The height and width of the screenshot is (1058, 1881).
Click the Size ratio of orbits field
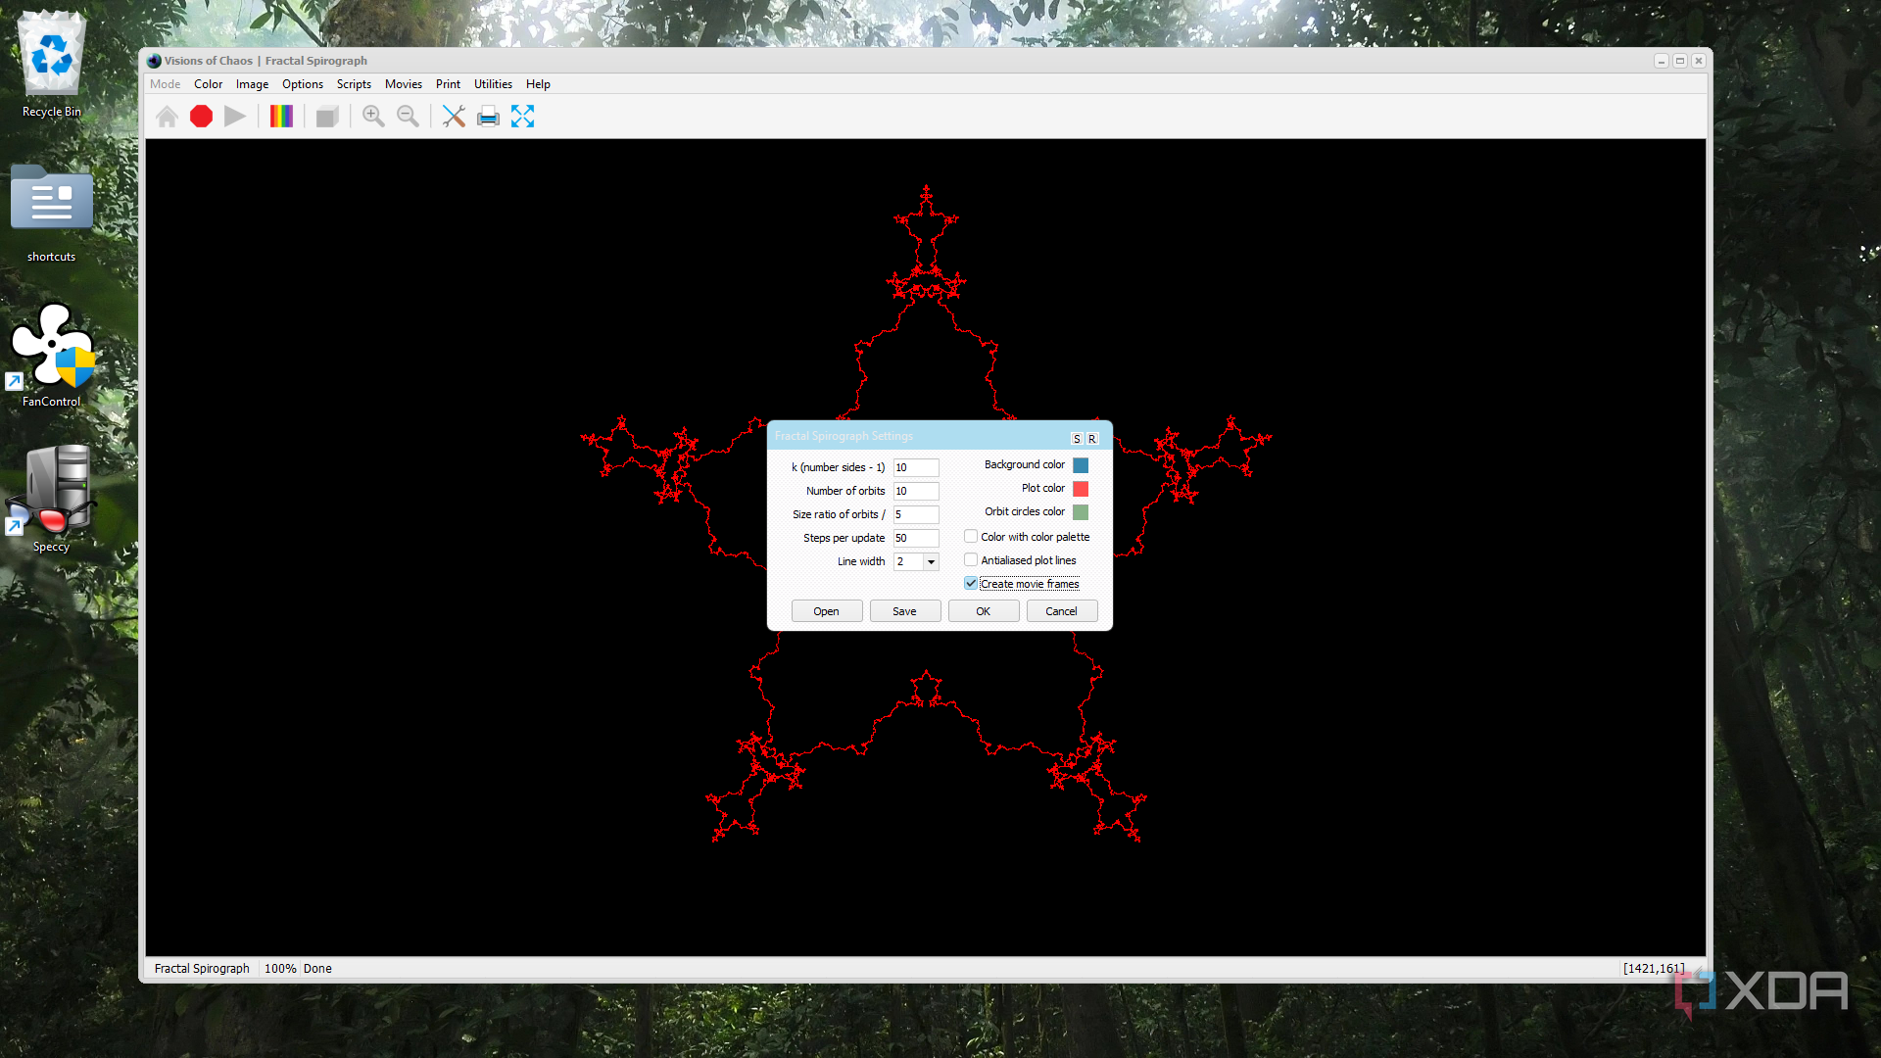pos(916,514)
